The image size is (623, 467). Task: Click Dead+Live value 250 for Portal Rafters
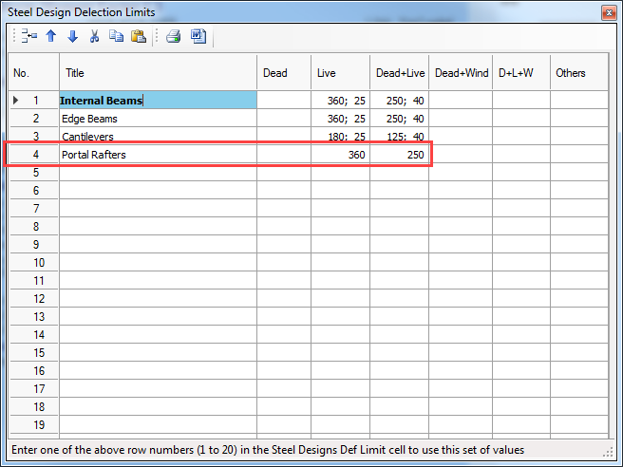point(399,155)
